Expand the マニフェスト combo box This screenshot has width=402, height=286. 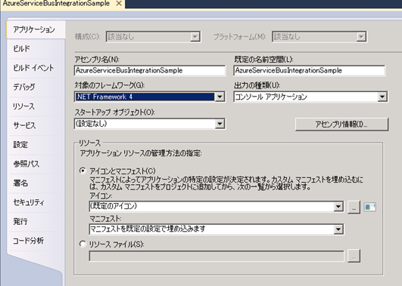tap(216, 229)
